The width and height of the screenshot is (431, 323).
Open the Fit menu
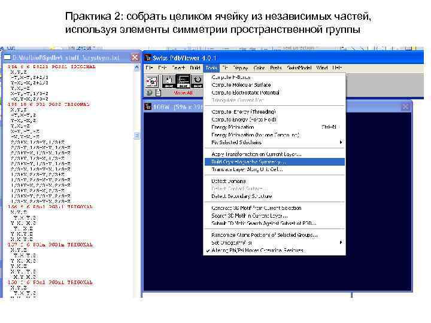(225, 68)
